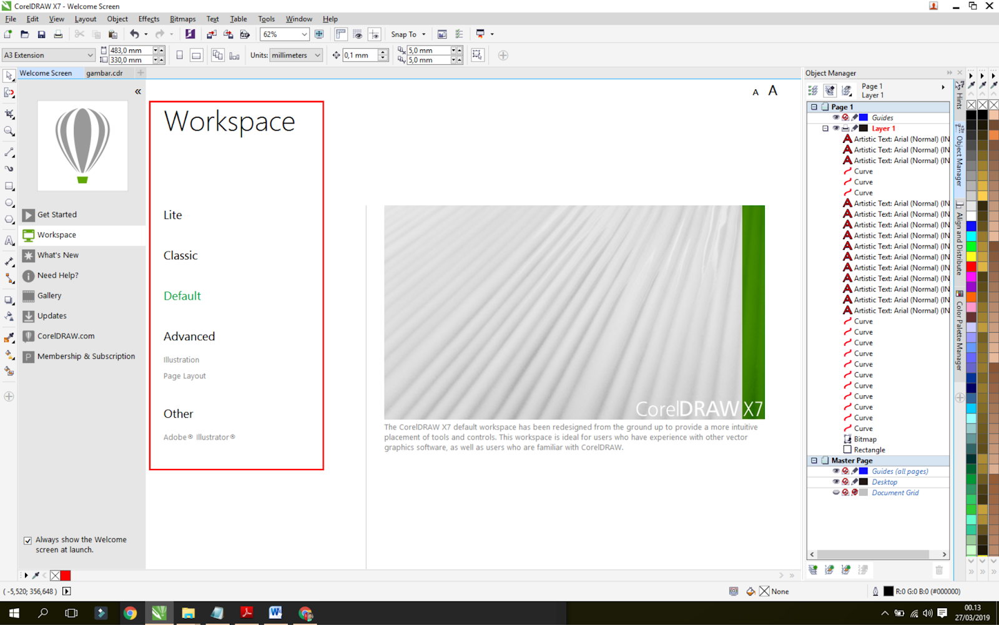Screen dimensions: 999x625
Task: Toggle Show Rulers in the toolbar
Action: (341, 34)
